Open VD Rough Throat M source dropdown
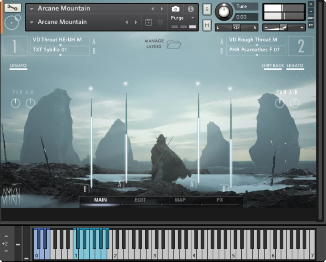 click(256, 41)
